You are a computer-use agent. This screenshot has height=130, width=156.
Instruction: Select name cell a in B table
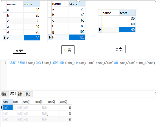[60, 9]
